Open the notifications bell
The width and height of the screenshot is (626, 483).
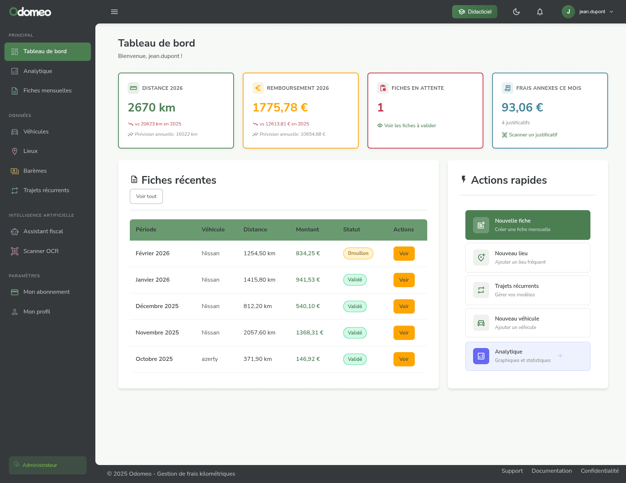coord(540,12)
